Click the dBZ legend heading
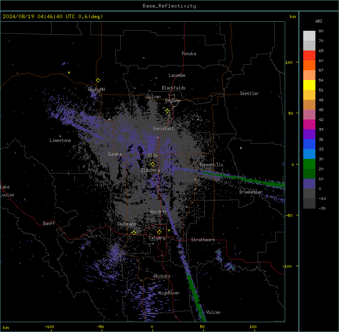The image size is (339, 332). click(x=319, y=21)
